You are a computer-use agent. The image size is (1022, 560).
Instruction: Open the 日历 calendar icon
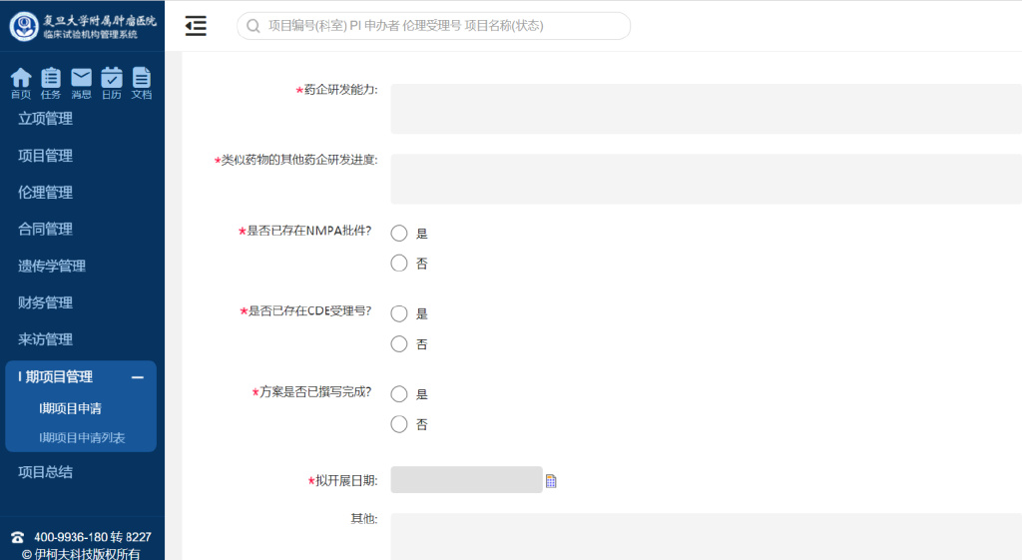pyautogui.click(x=112, y=80)
